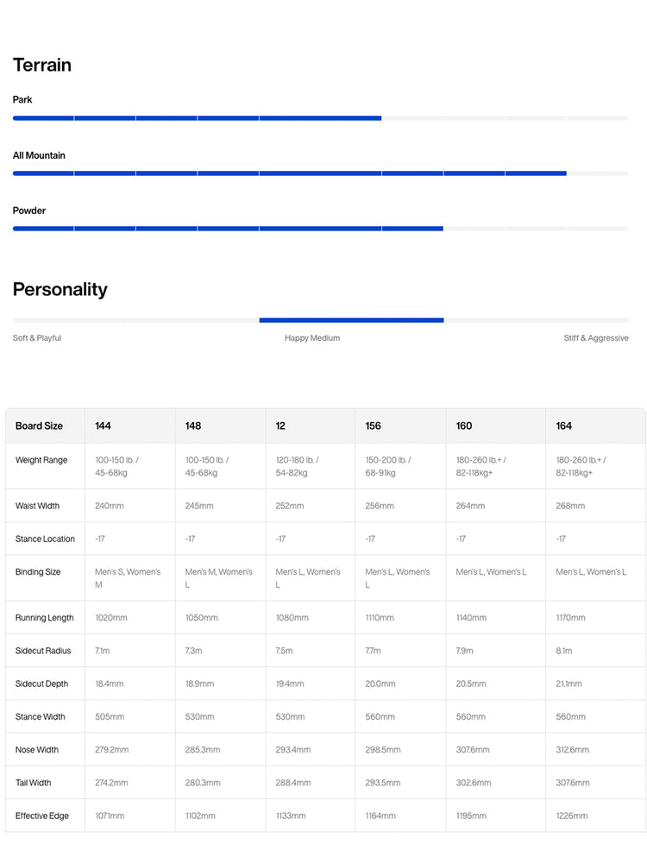Click the Soft & Playful label
The height and width of the screenshot is (863, 647).
[37, 338]
